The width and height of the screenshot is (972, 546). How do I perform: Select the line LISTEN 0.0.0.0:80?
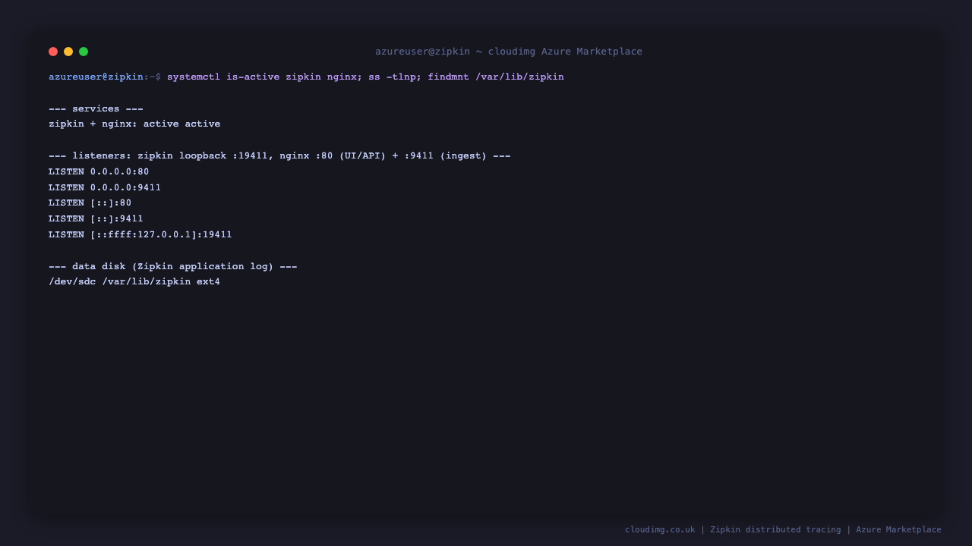click(99, 171)
